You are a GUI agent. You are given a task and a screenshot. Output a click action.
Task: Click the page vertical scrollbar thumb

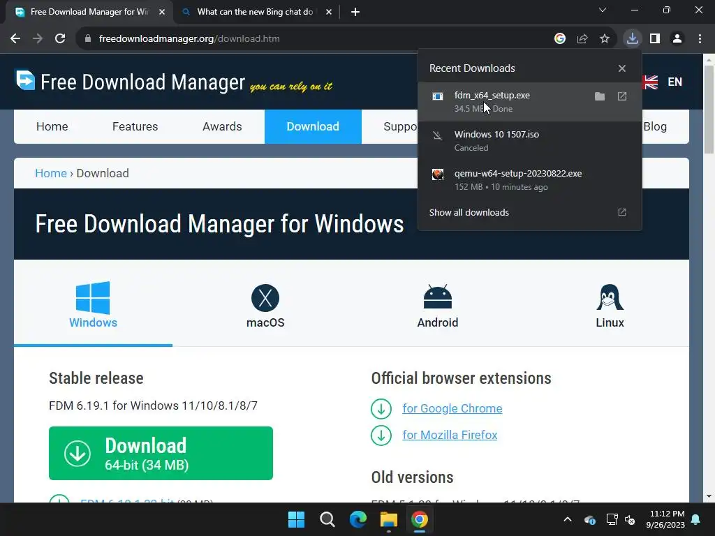(x=709, y=110)
